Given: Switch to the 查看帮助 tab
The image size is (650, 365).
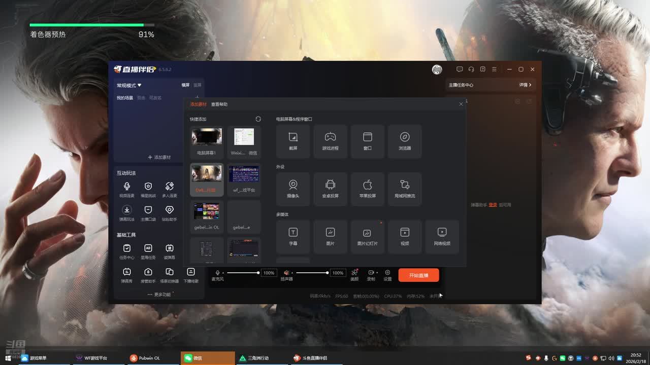Looking at the screenshot, I should click(x=219, y=104).
